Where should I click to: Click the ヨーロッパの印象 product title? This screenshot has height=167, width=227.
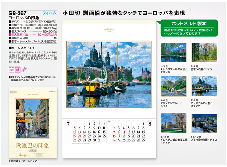(24, 18)
